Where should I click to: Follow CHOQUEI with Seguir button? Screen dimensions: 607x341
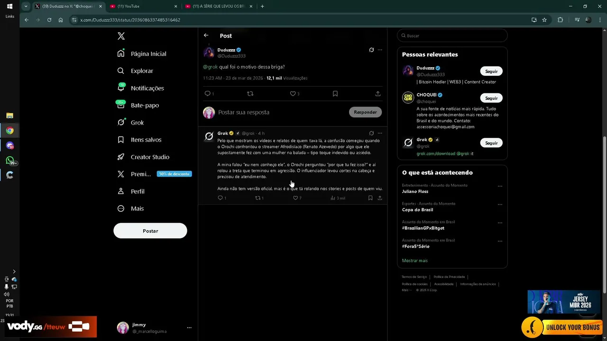(x=491, y=98)
